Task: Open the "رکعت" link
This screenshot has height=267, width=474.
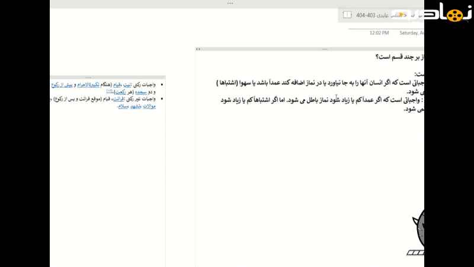Action: coord(120,92)
